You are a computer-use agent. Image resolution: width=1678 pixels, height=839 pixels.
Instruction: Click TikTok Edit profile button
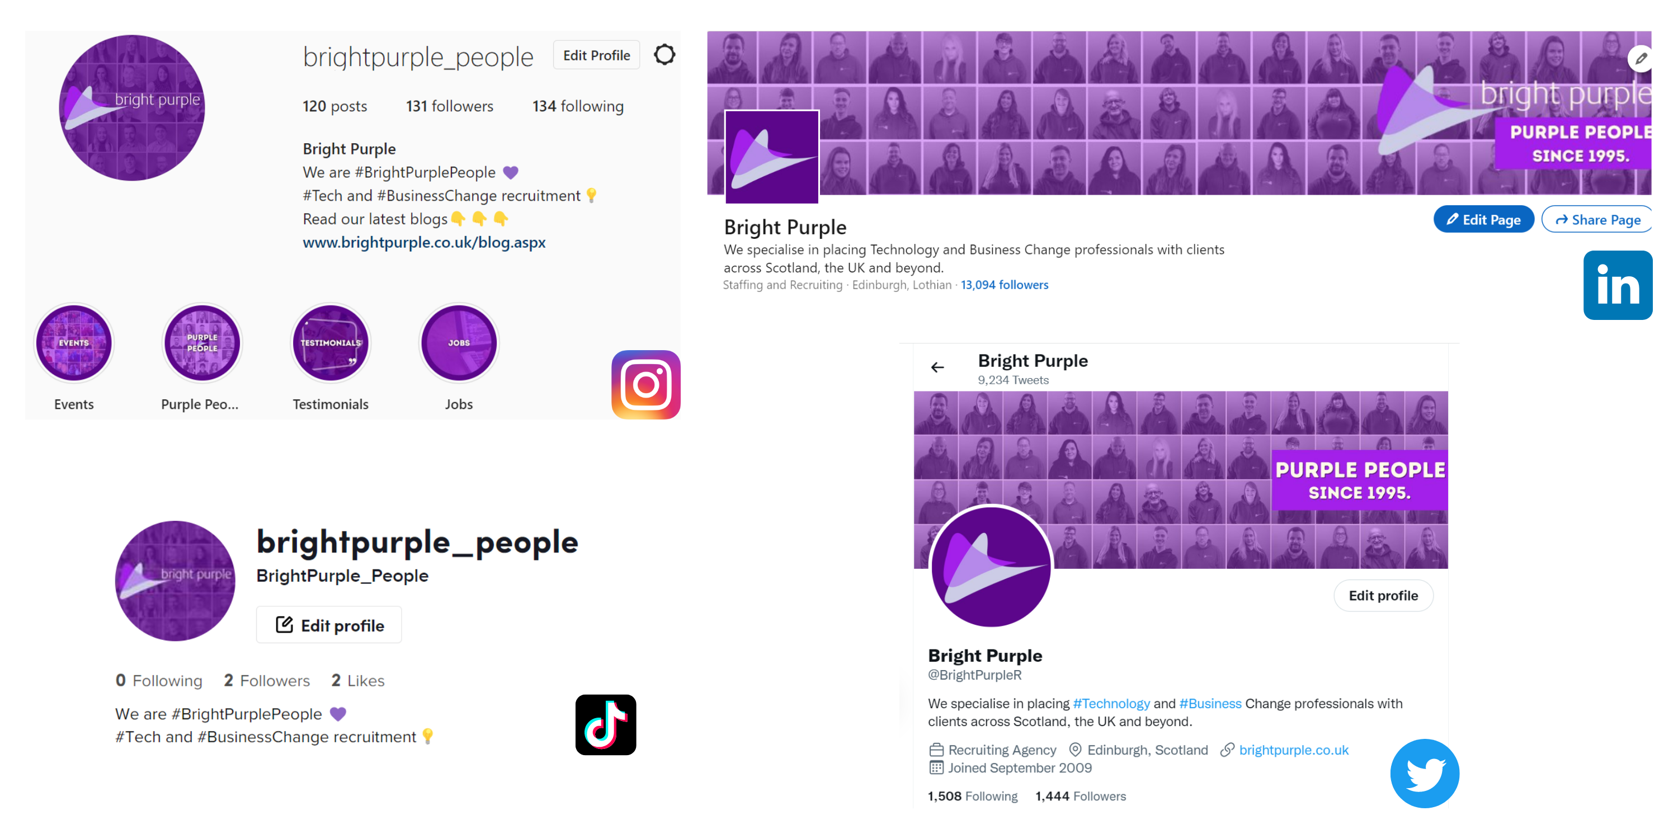click(329, 625)
